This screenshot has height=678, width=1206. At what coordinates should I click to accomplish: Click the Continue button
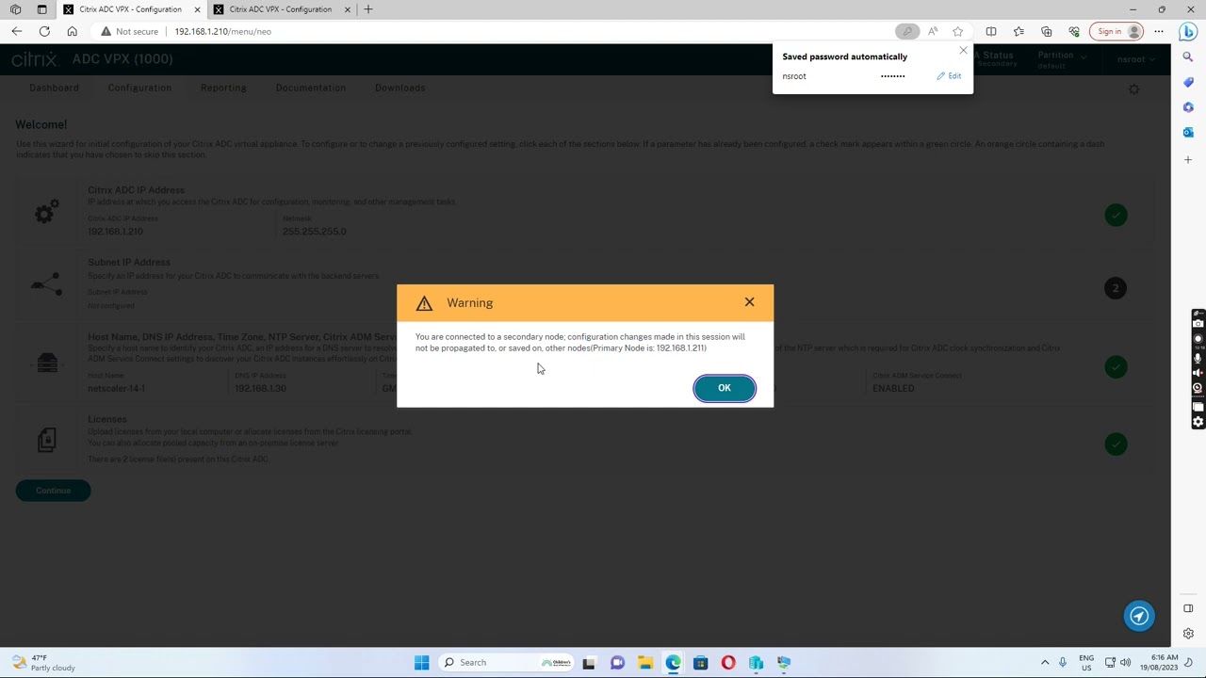click(x=53, y=491)
